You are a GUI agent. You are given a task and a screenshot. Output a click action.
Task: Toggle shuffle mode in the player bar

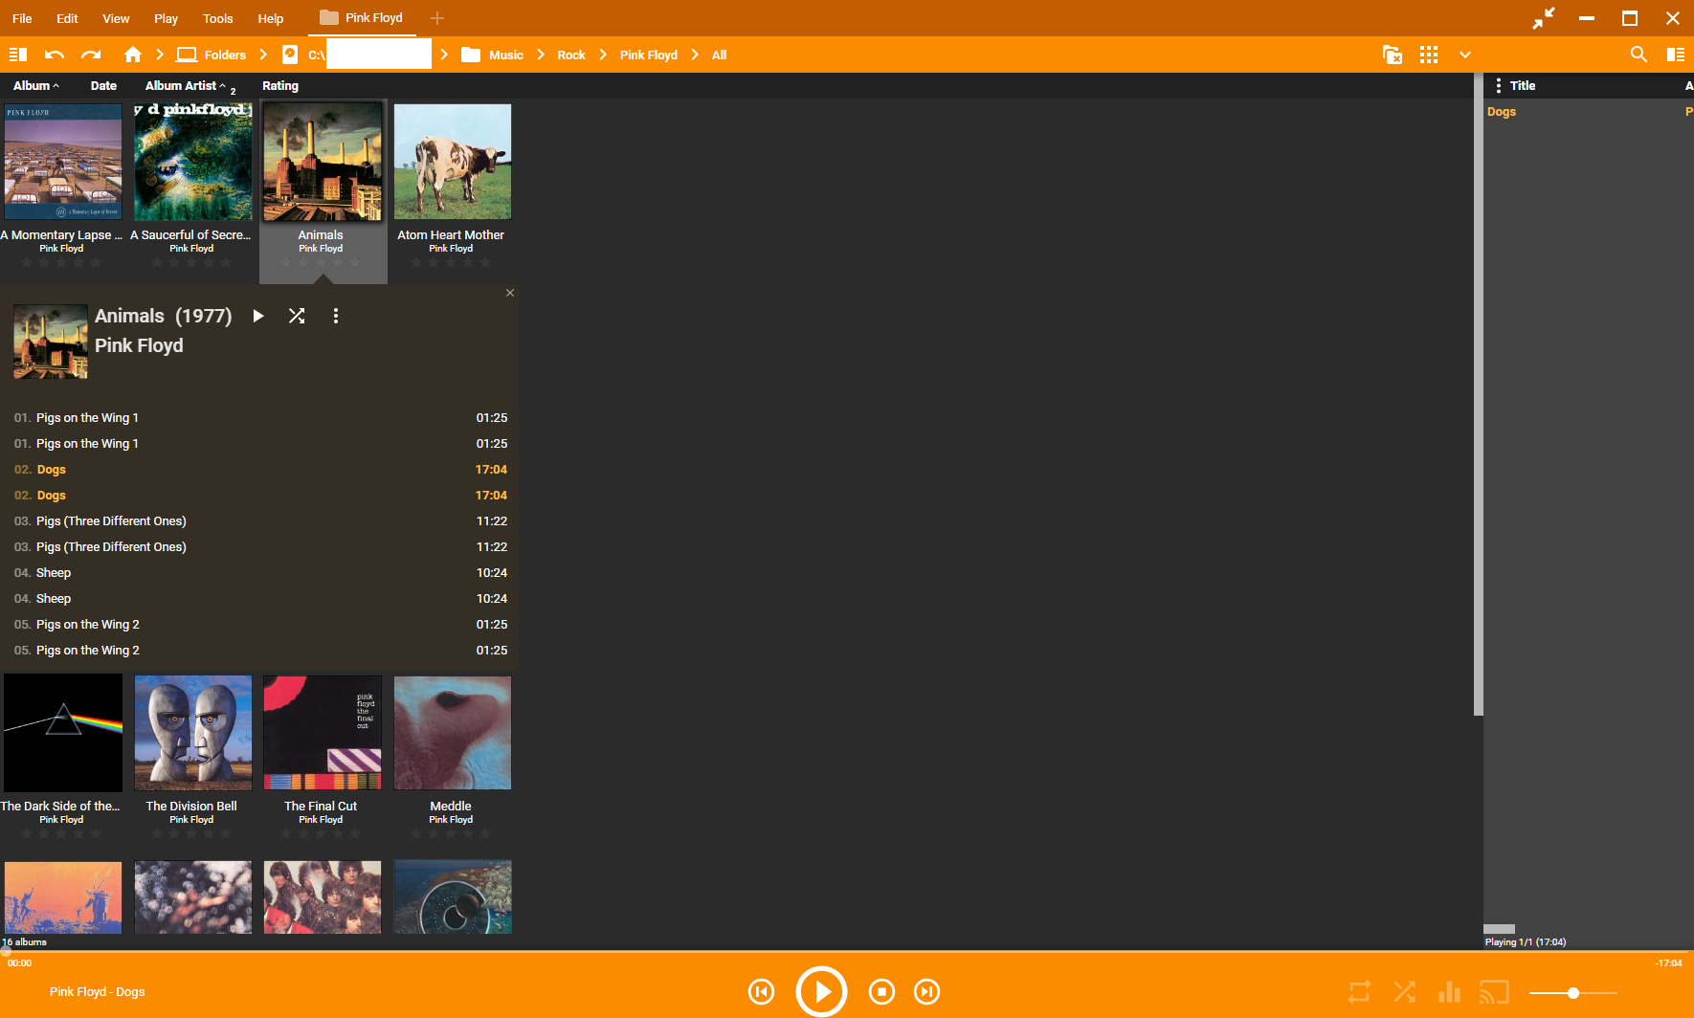point(1404,992)
